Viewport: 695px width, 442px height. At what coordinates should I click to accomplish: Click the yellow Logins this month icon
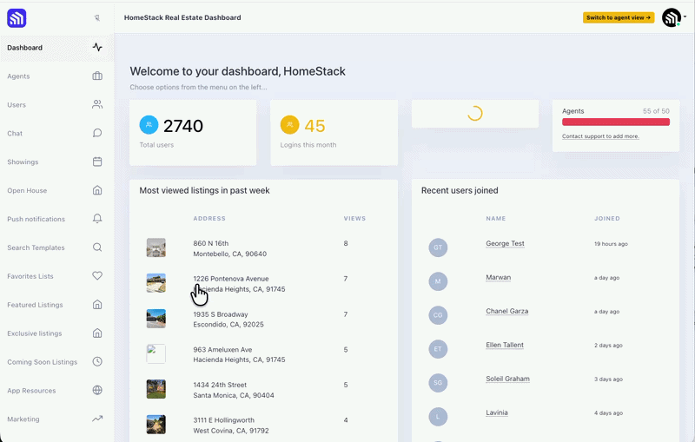click(289, 125)
